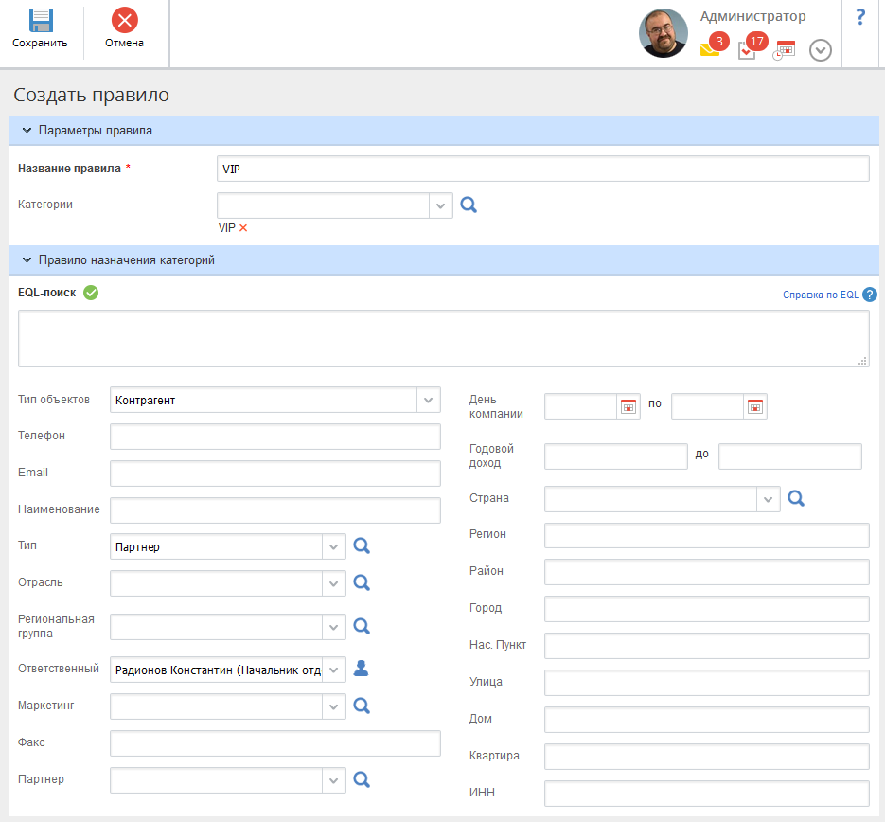Click the help question mark in header
885x822 pixels.
pyautogui.click(x=860, y=17)
